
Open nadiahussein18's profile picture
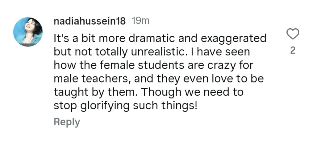point(28,32)
